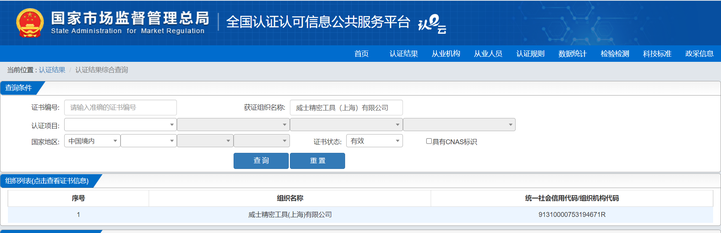Click row number 1 in the table

tap(78, 215)
